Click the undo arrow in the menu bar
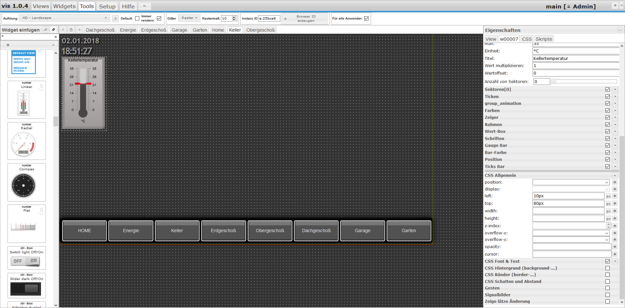The height and width of the screenshot is (308, 625). point(145,6)
